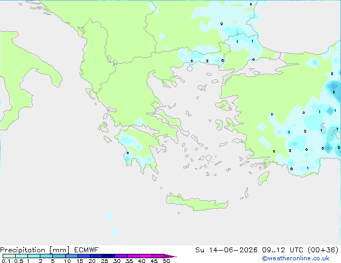341x263 pixels.
Task: Click the (00+36) forecast offset label
Action: point(323,250)
